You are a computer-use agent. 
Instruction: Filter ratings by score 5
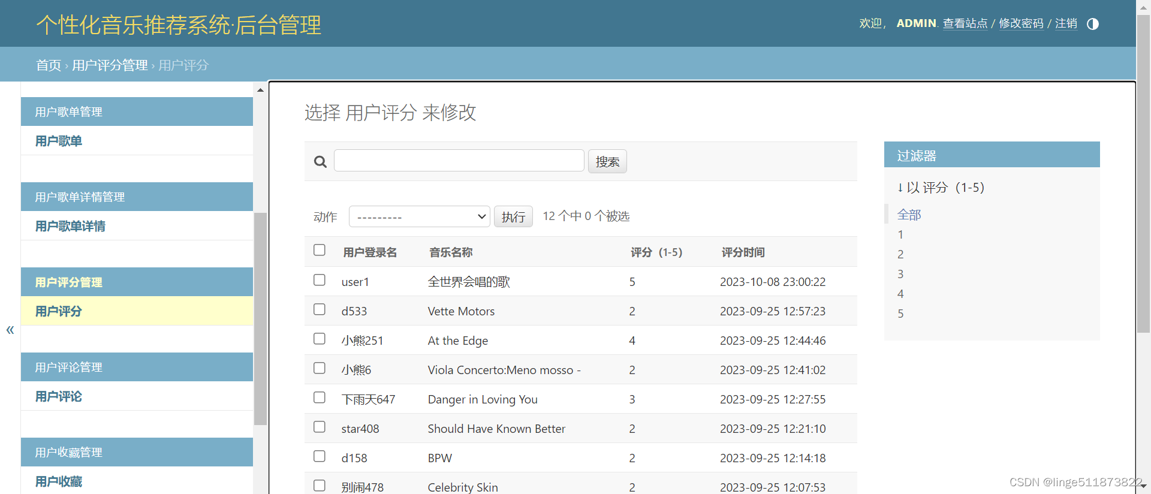pos(900,314)
